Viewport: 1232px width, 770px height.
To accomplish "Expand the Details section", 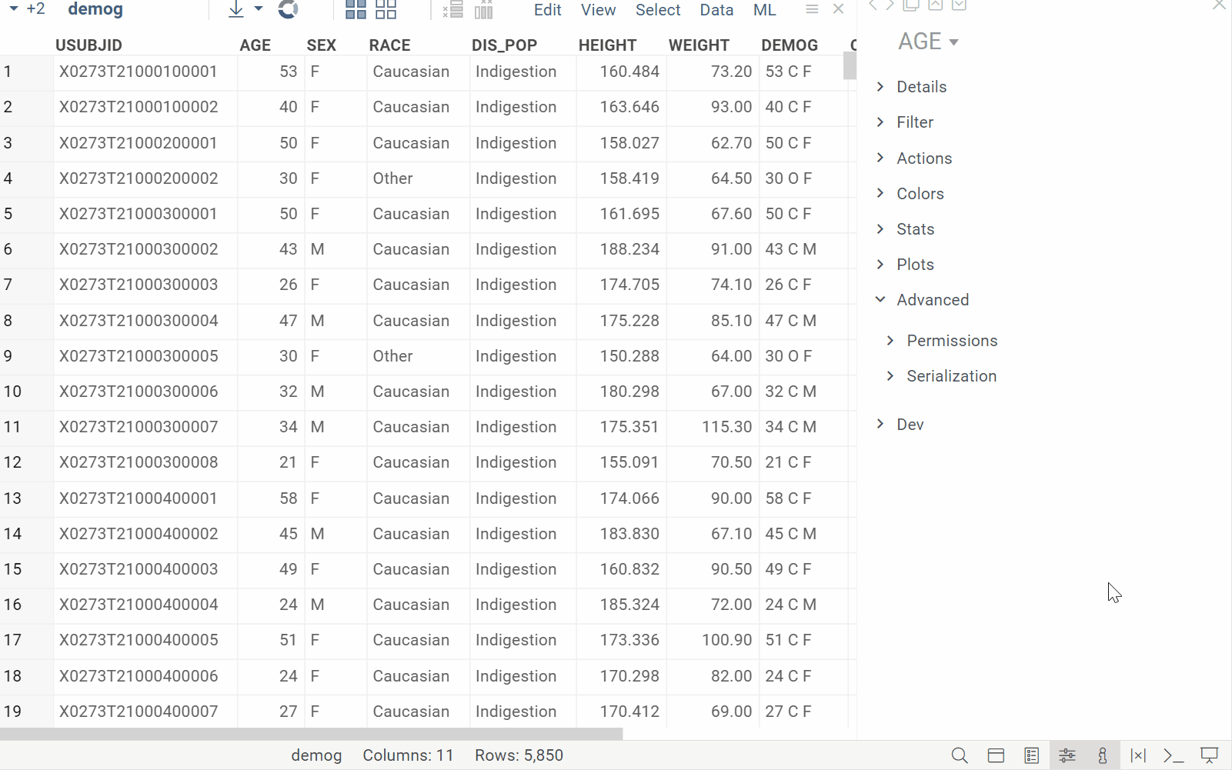I will 921,87.
